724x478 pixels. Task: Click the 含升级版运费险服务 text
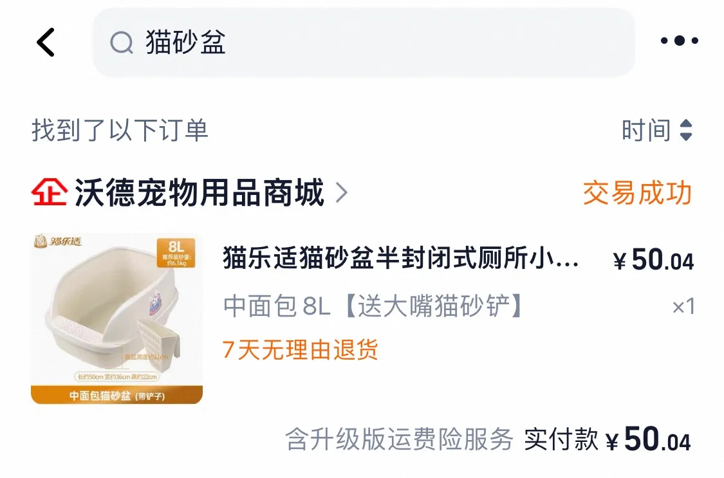click(x=400, y=439)
